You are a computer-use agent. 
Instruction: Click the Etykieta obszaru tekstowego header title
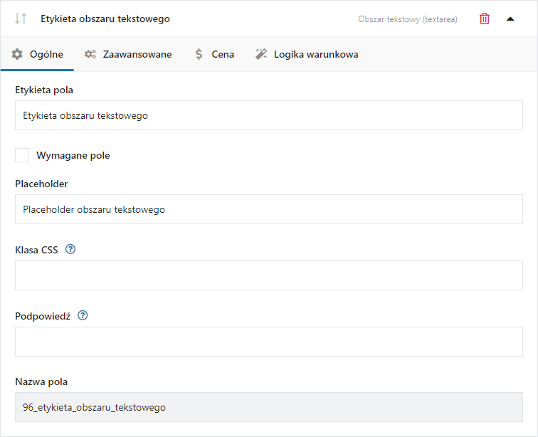pos(105,19)
